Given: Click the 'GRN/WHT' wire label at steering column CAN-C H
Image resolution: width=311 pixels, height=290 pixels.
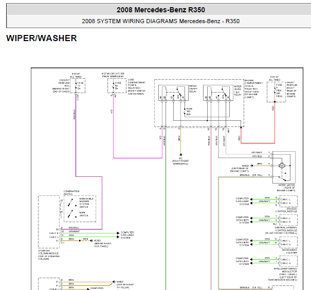Looking at the screenshot, I should coord(74,231).
